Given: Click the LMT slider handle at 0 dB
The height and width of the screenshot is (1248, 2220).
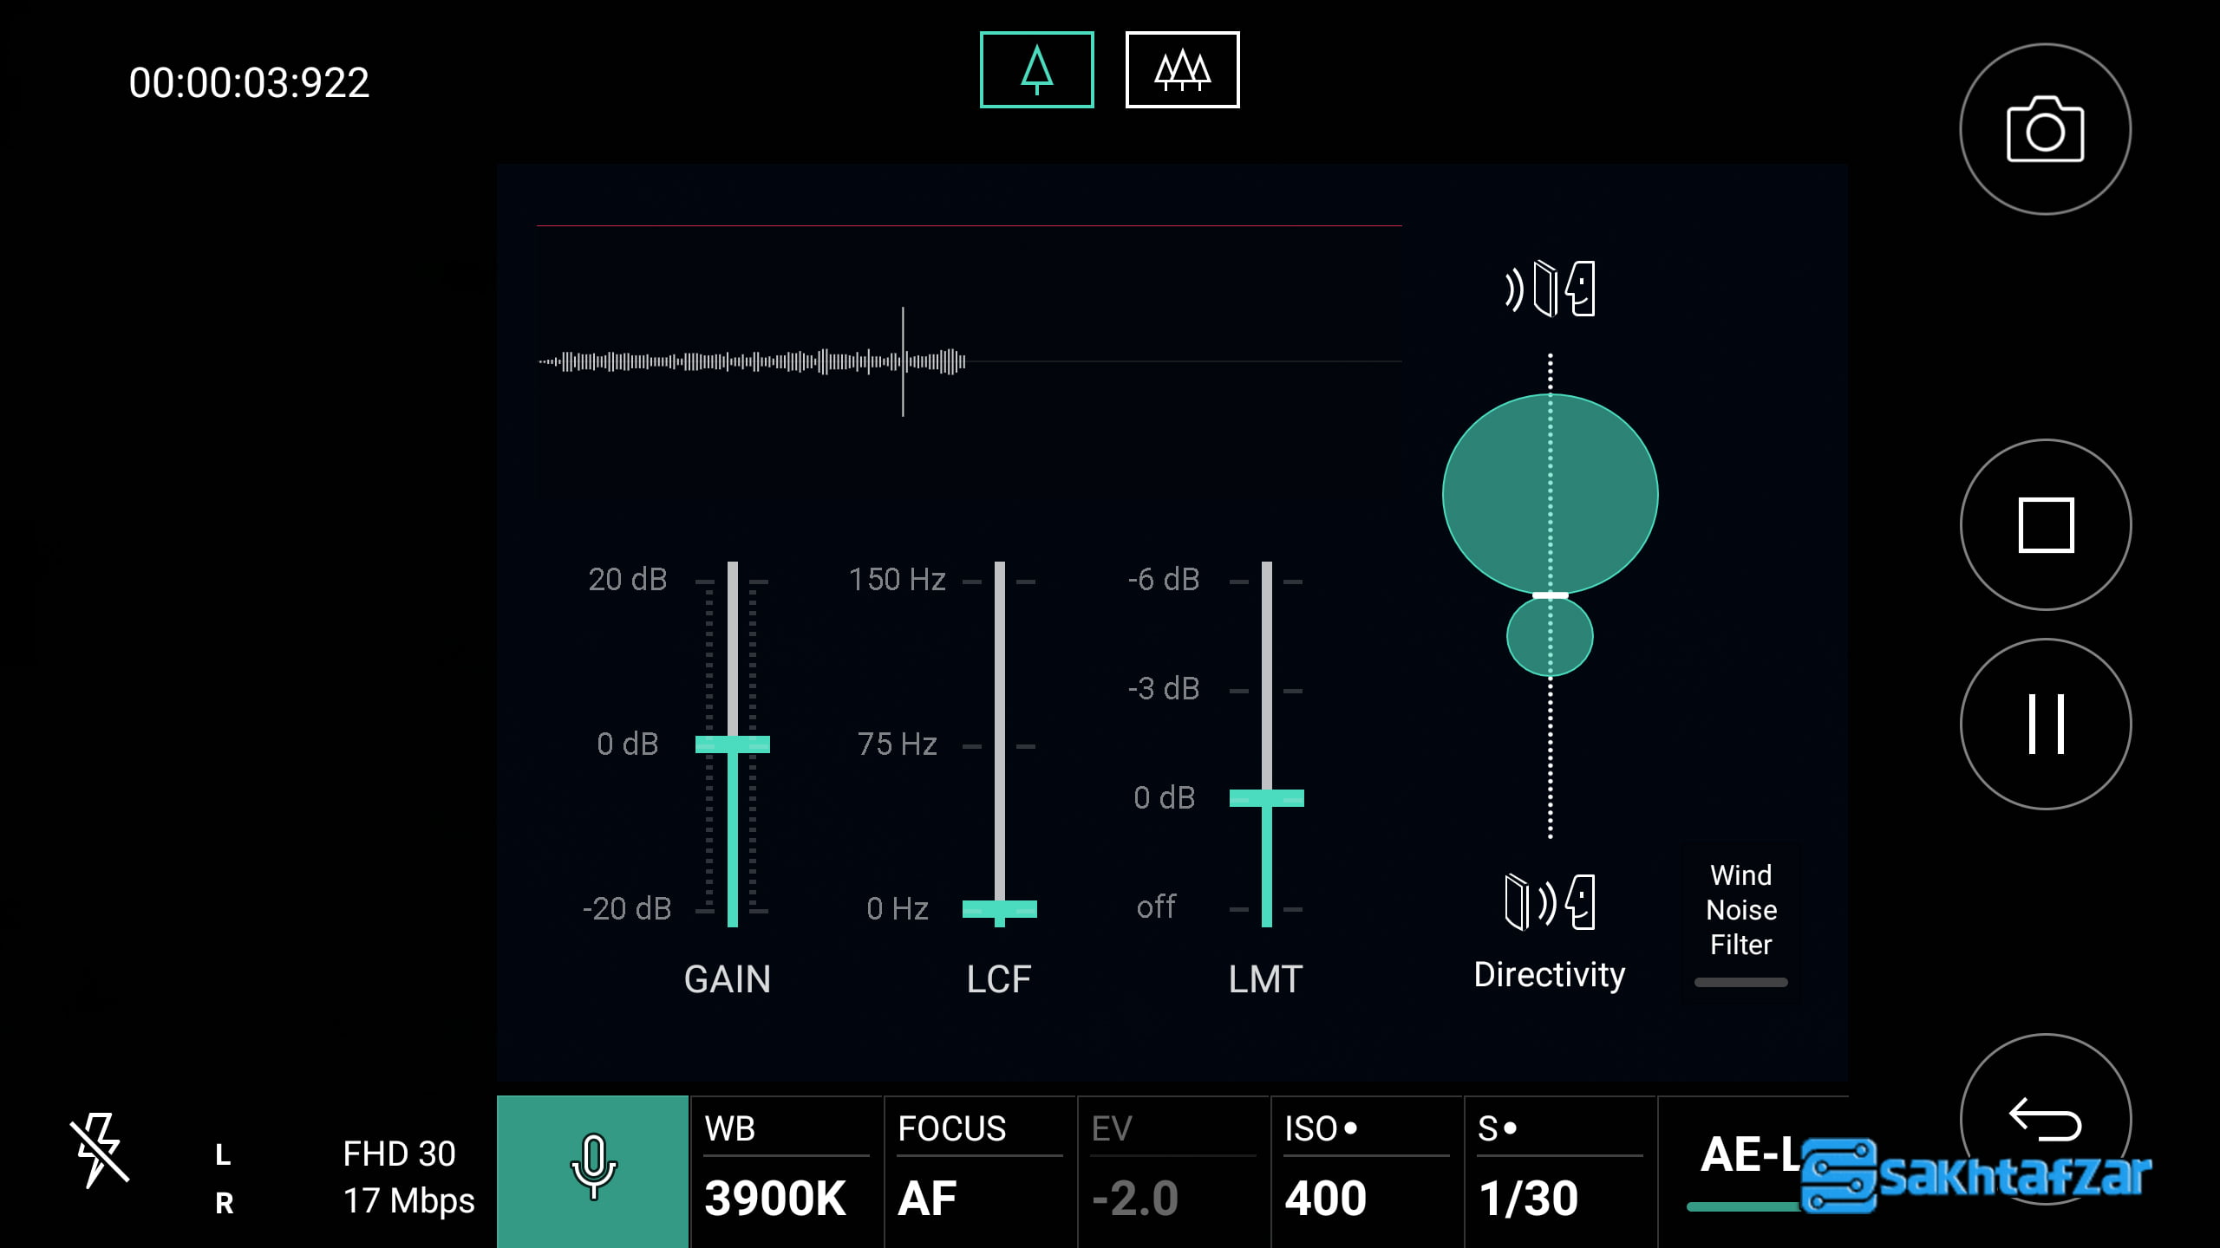Looking at the screenshot, I should (x=1266, y=798).
